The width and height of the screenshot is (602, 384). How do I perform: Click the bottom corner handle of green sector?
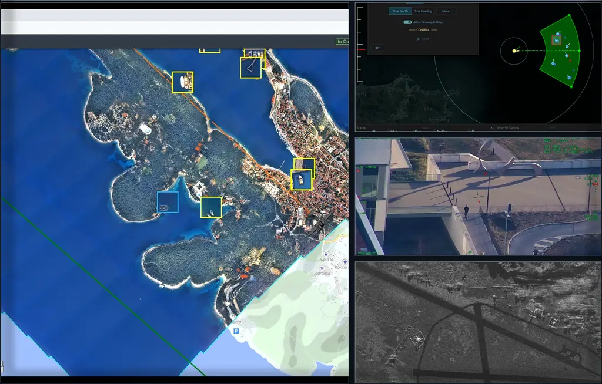571,87
